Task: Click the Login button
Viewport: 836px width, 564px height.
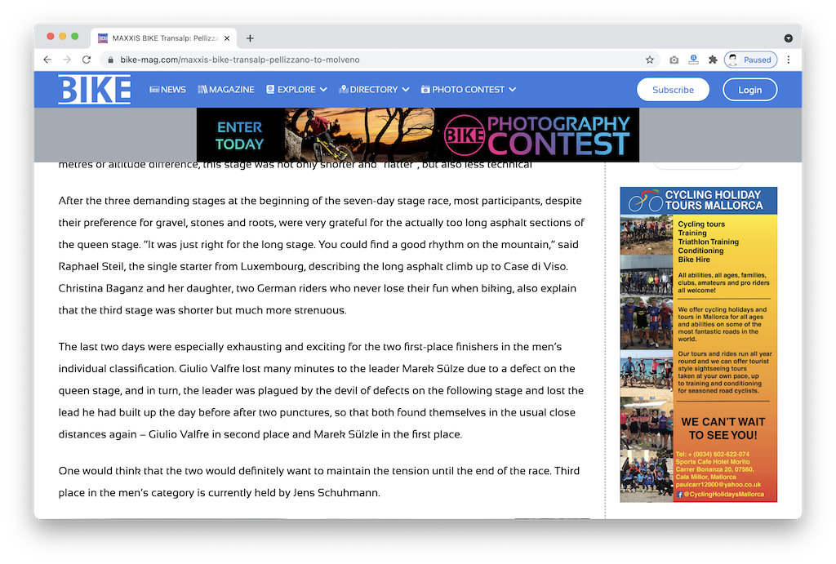Action: 749,90
